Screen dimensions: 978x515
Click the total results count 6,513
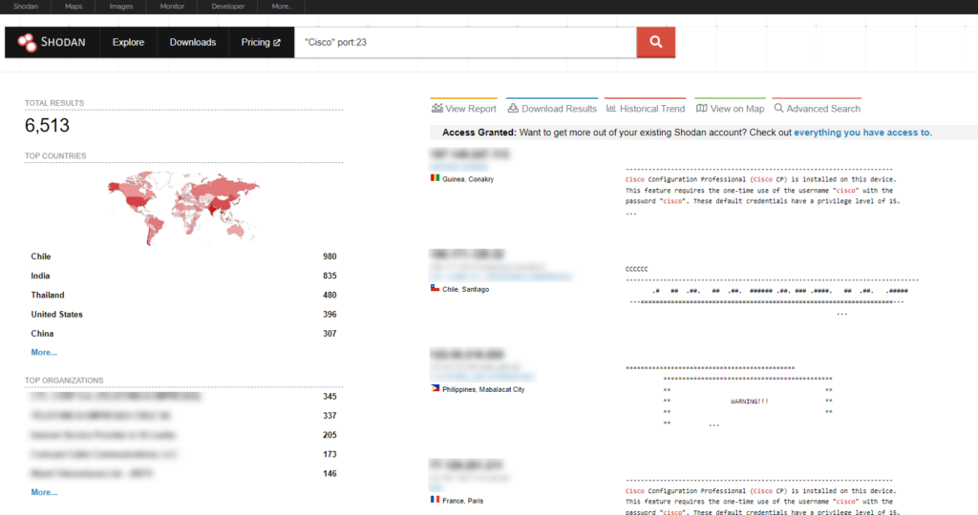point(47,126)
